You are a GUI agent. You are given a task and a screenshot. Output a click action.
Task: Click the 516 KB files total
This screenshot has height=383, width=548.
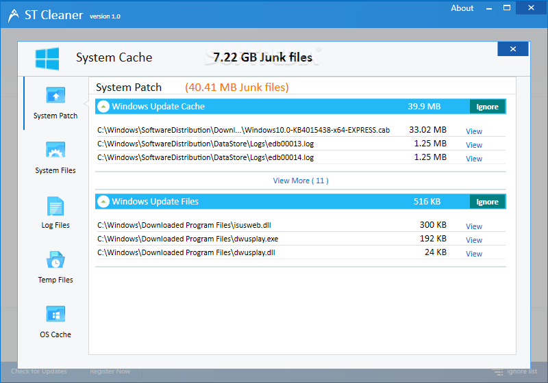coord(427,202)
